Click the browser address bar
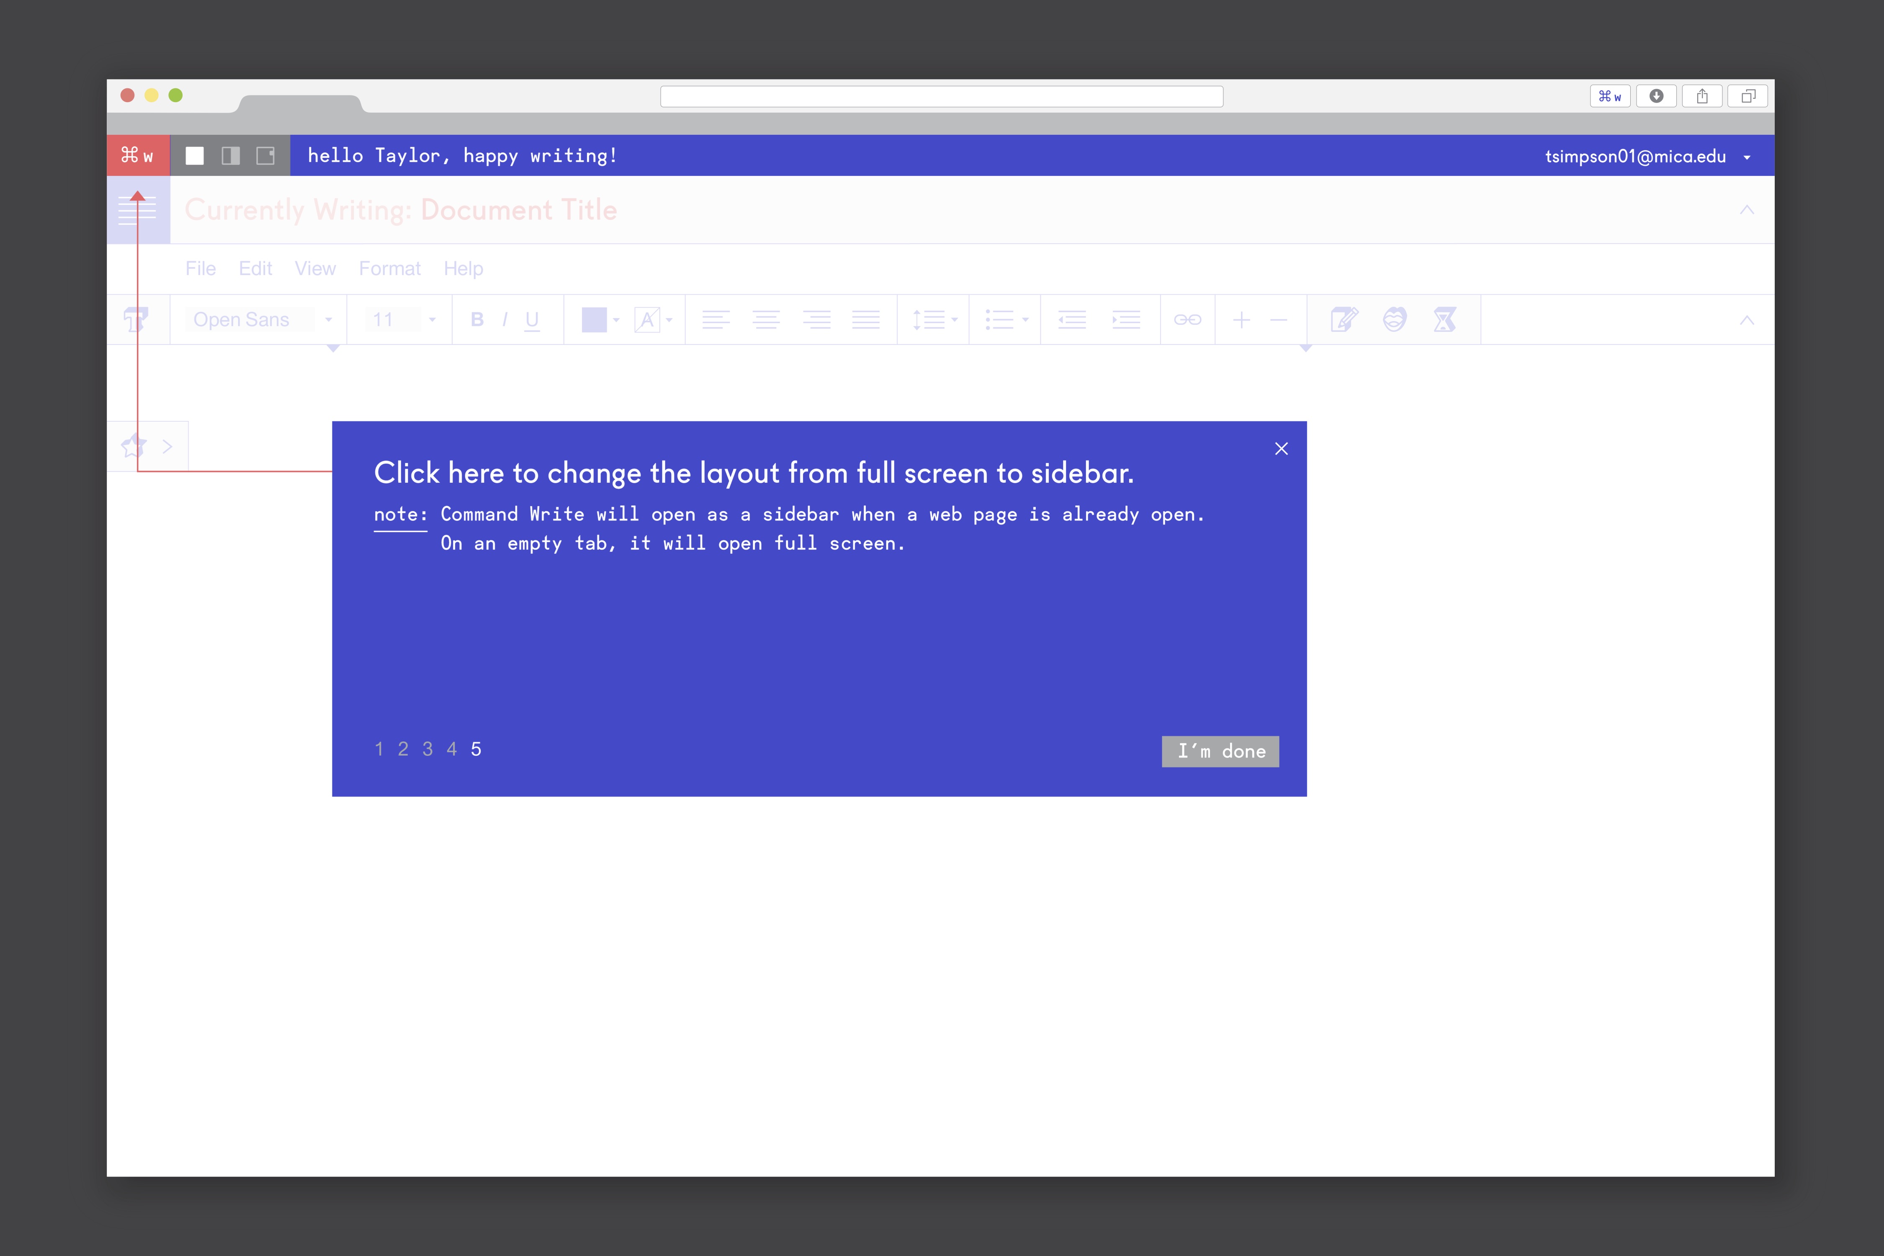This screenshot has width=1884, height=1256. pyautogui.click(x=941, y=96)
